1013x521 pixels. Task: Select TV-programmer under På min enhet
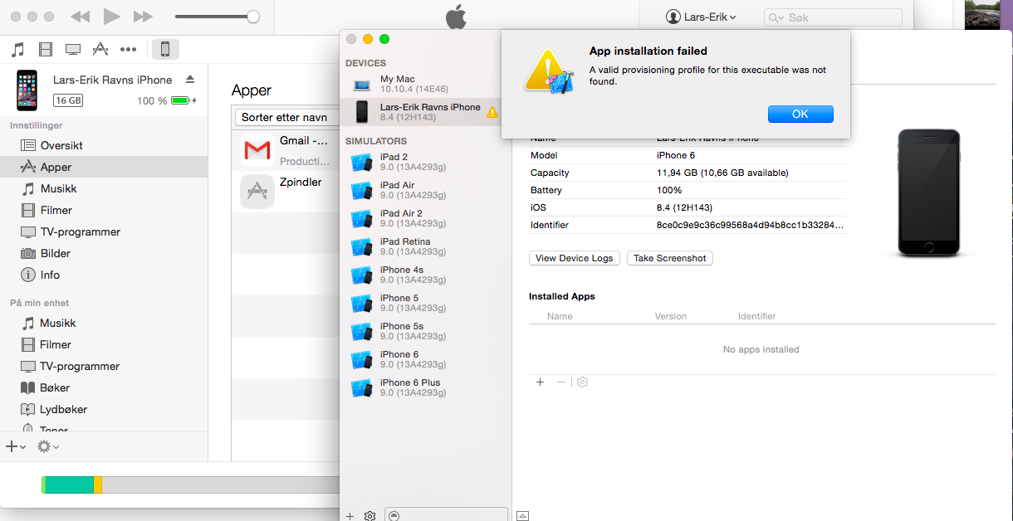pos(104,366)
